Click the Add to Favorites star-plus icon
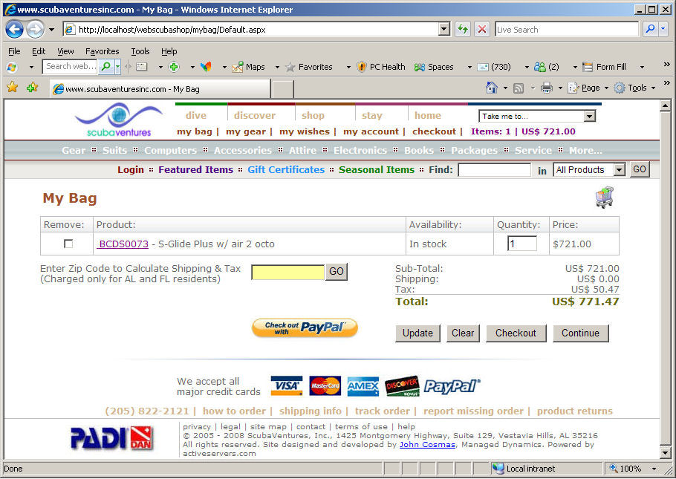The width and height of the screenshot is (676, 479). click(32, 88)
